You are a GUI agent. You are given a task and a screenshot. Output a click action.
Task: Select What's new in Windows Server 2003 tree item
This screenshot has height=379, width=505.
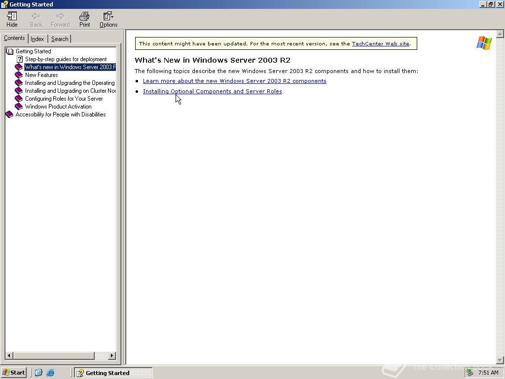(70, 67)
